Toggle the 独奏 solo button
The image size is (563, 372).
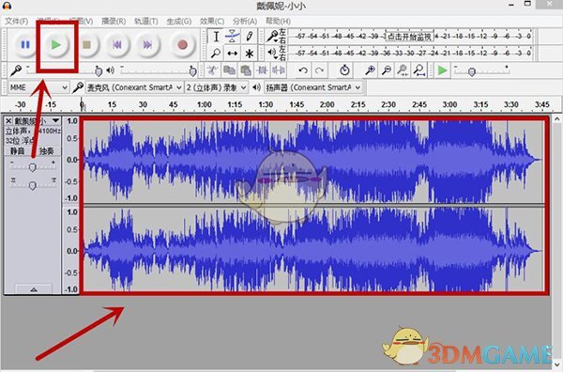click(46, 151)
